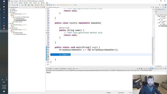Collapse the IntArray project
167x94 pixels.
click(x=9, y=12)
